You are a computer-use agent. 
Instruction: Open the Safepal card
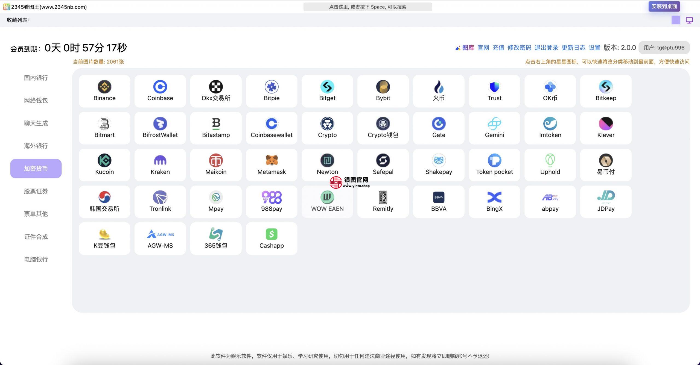[383, 165]
